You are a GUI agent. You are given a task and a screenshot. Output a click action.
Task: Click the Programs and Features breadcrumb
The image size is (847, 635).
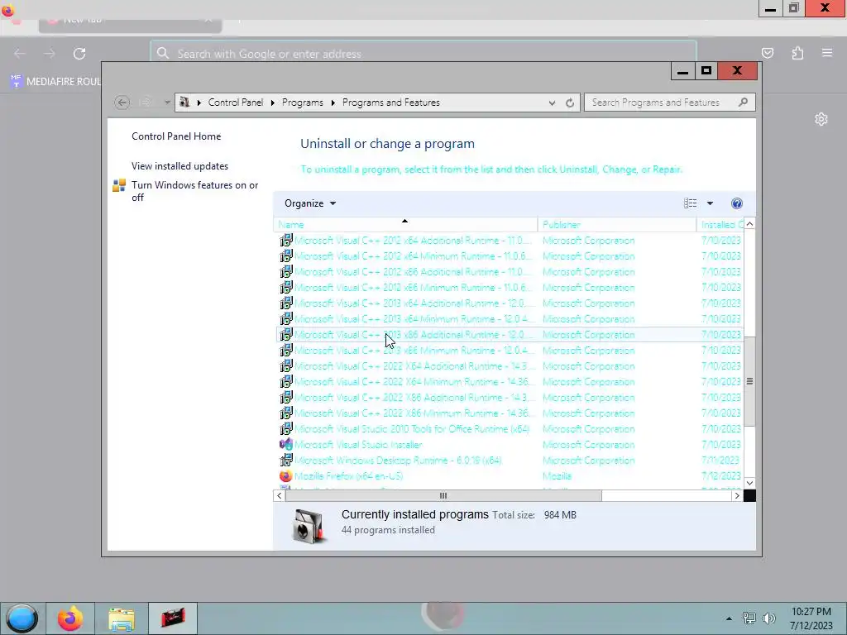coord(391,103)
